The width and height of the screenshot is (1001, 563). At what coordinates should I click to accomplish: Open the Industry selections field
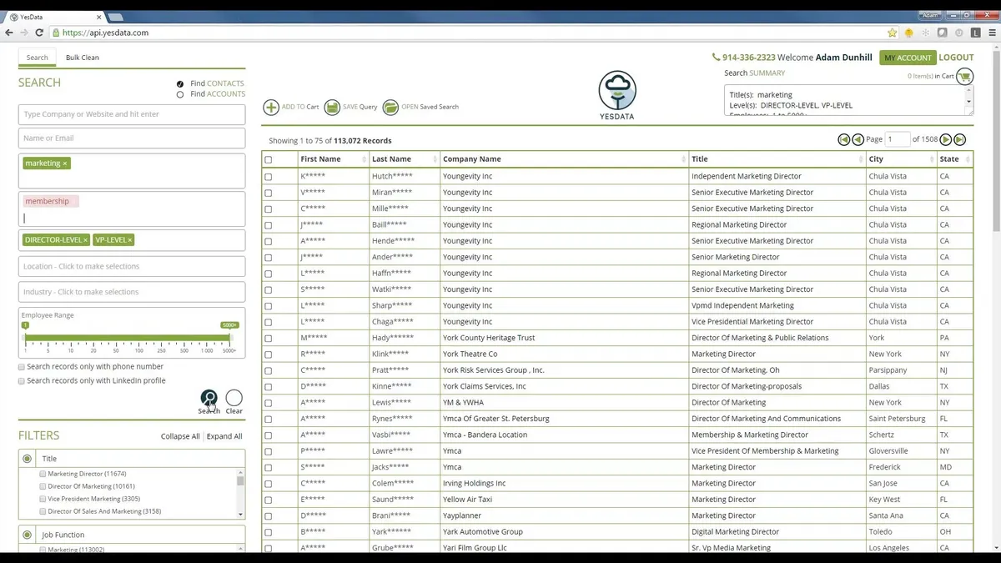coord(132,292)
